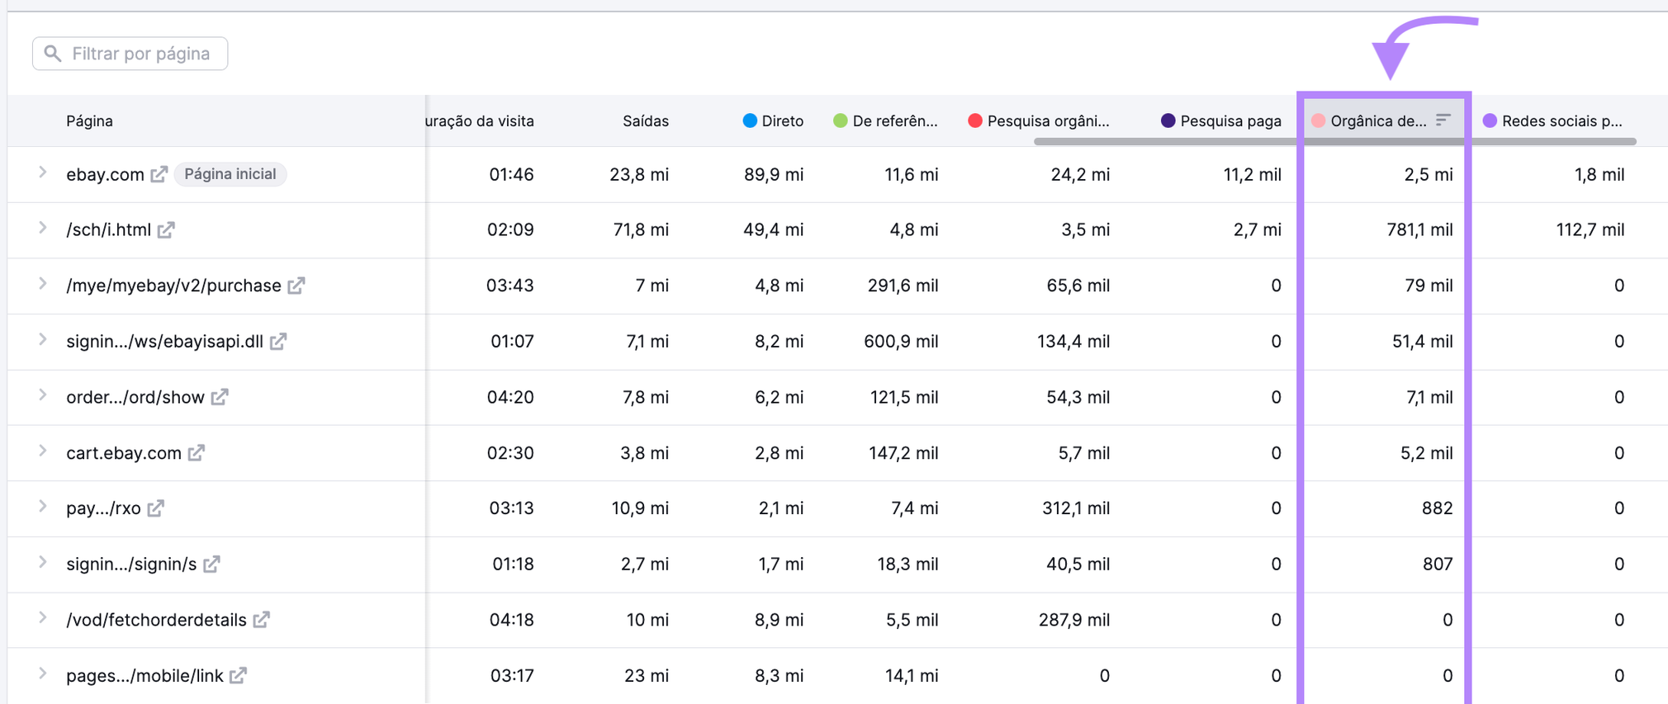Expand the signin.../ws/ebayisapi.dll row

coord(42,339)
